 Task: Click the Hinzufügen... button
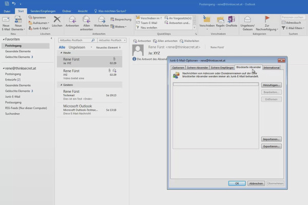[x=271, y=85]
